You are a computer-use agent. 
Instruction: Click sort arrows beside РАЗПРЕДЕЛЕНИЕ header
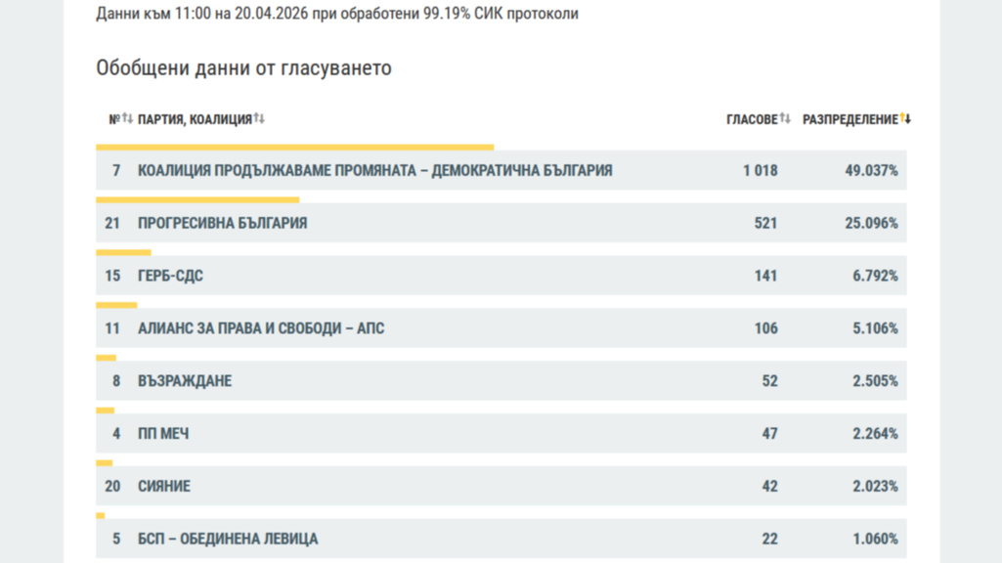tap(905, 119)
